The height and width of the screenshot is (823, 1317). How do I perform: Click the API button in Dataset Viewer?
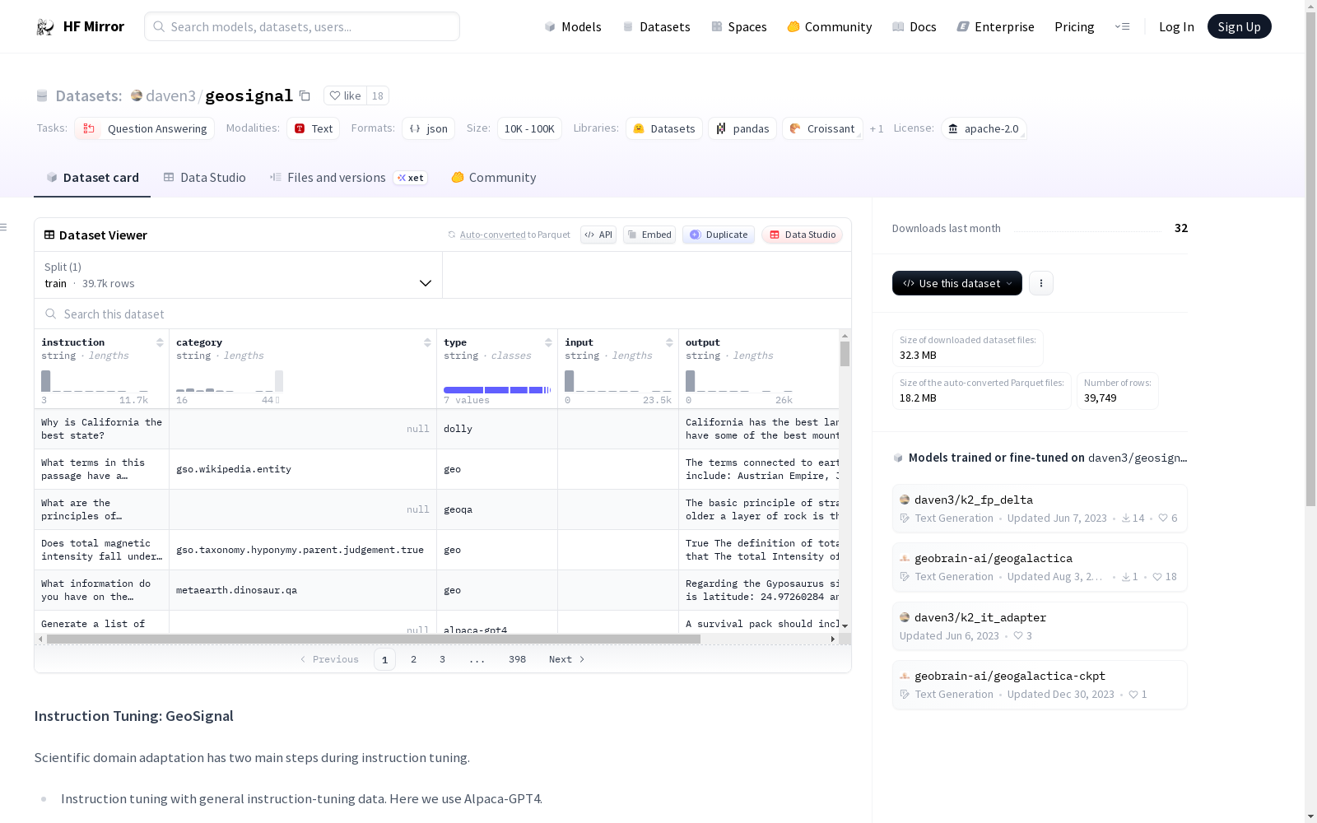pyautogui.click(x=598, y=235)
